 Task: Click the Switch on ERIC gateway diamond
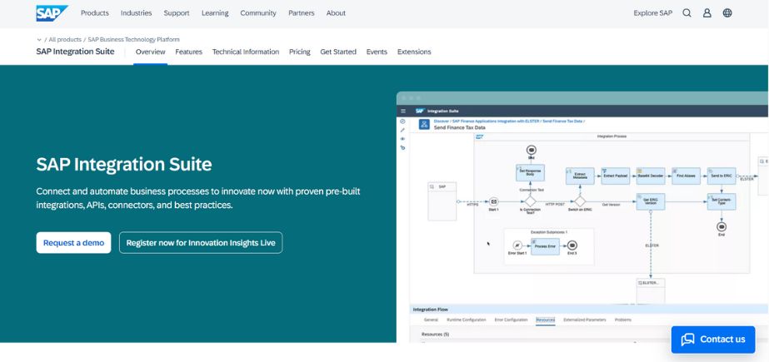[x=580, y=201]
